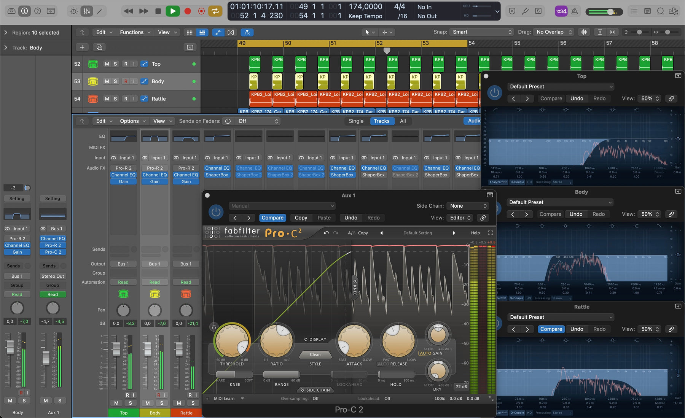Open the mixer Options menu
This screenshot has width=685, height=418.
tap(133, 121)
